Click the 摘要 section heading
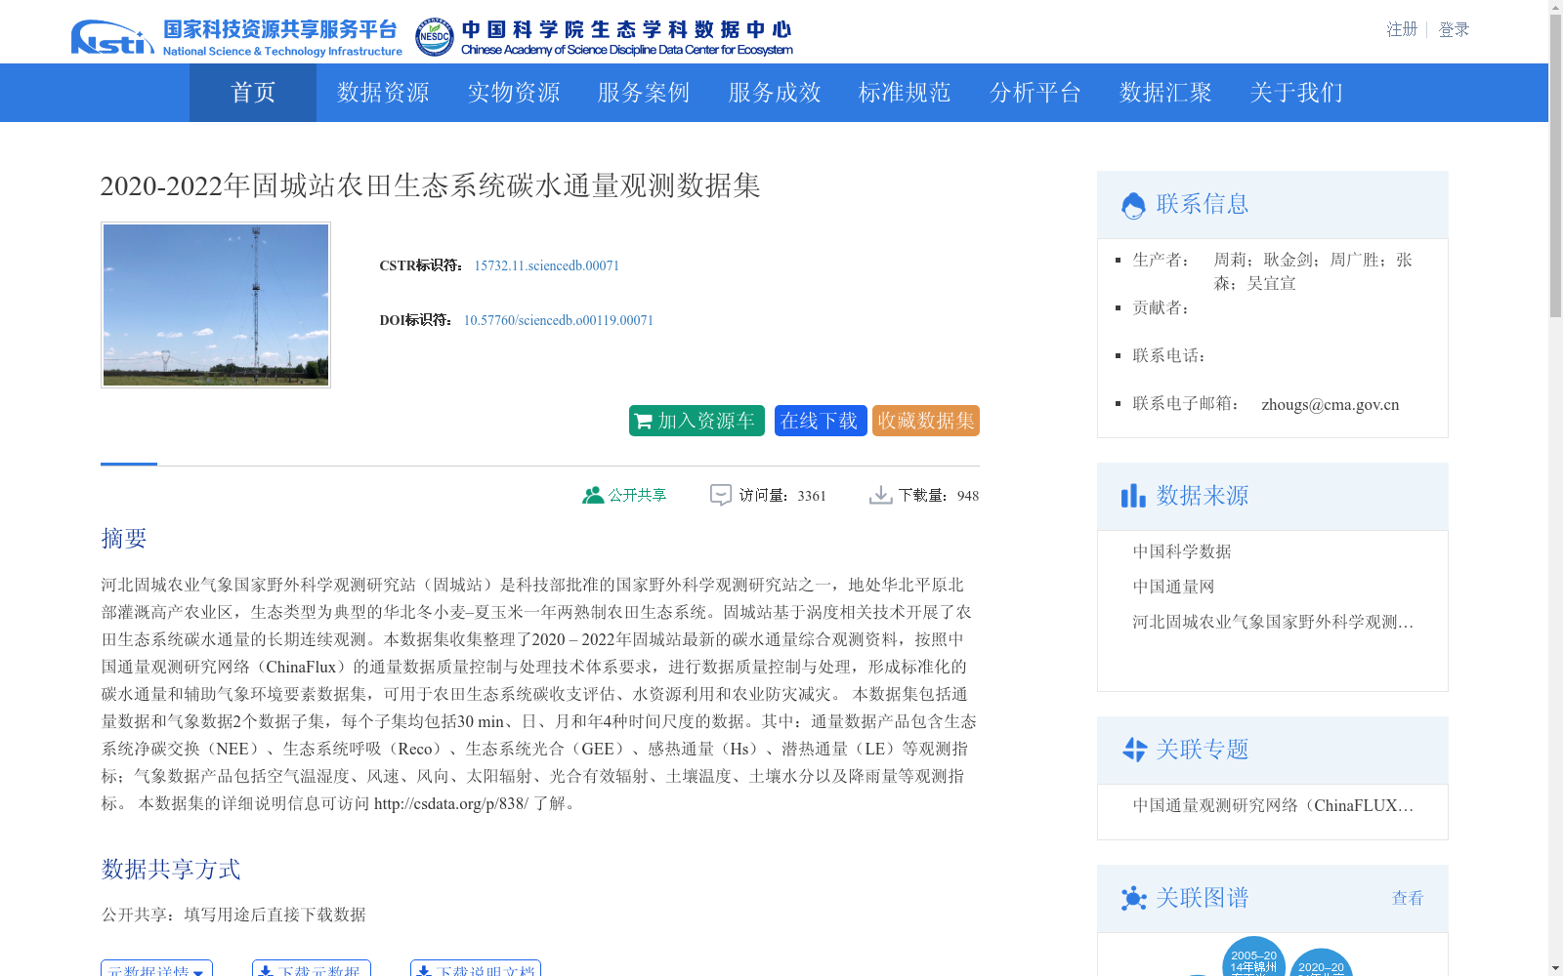 tap(124, 539)
